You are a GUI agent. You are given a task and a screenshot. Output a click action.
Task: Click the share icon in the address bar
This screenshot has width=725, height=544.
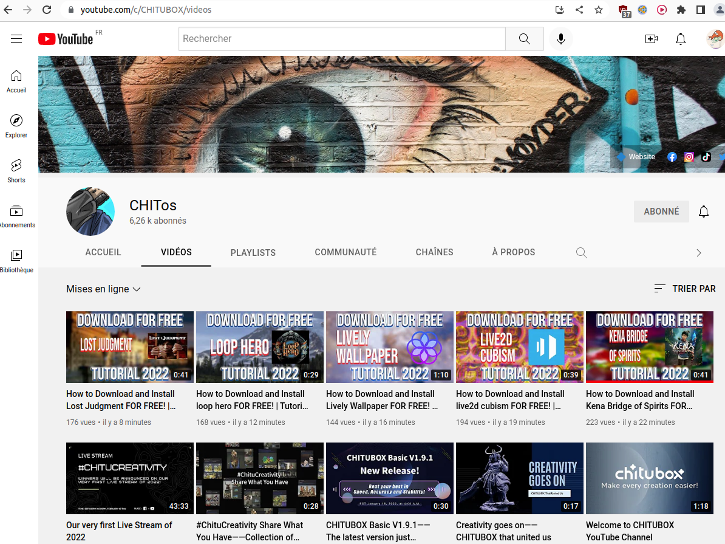tap(579, 10)
